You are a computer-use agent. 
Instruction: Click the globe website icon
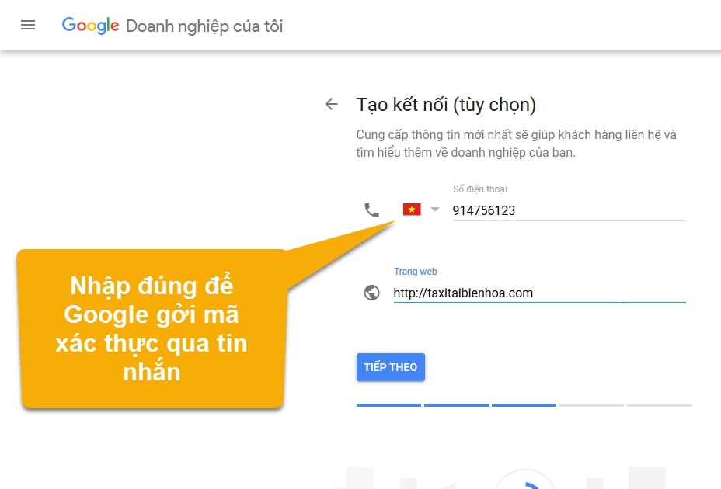pyautogui.click(x=371, y=293)
